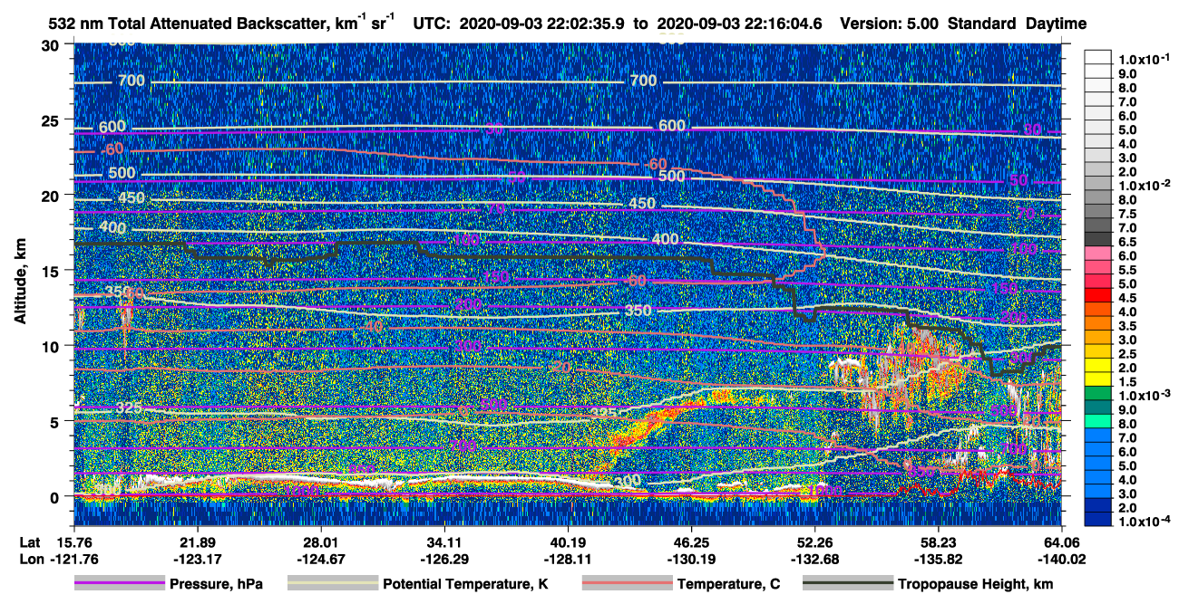Click the 'Lon' row label
1179x604 pixels.
[x=30, y=559]
